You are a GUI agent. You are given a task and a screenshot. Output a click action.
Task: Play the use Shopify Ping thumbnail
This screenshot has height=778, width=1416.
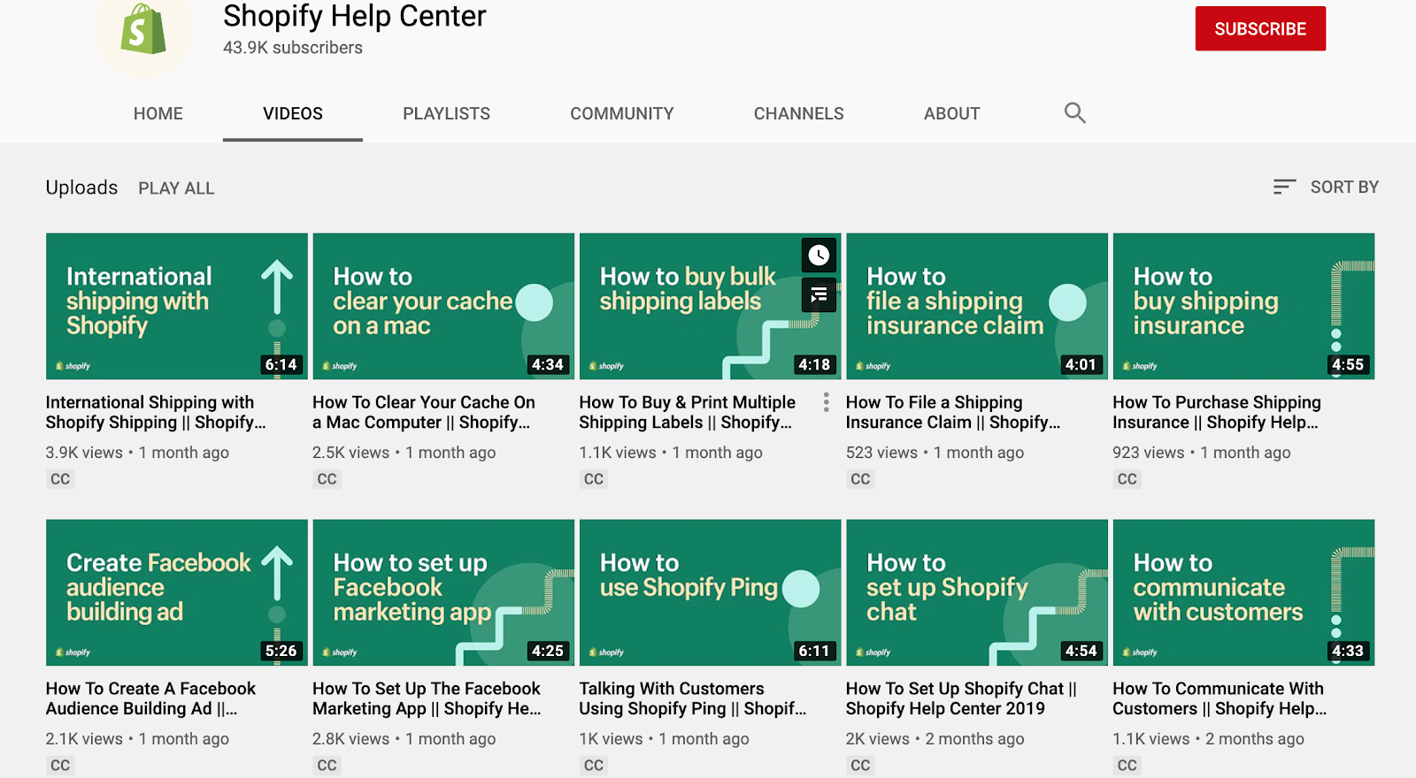point(711,592)
